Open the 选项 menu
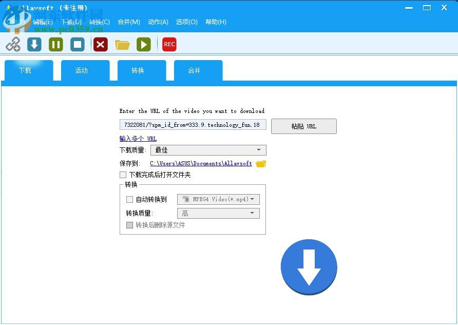The width and height of the screenshot is (458, 325). [x=186, y=22]
